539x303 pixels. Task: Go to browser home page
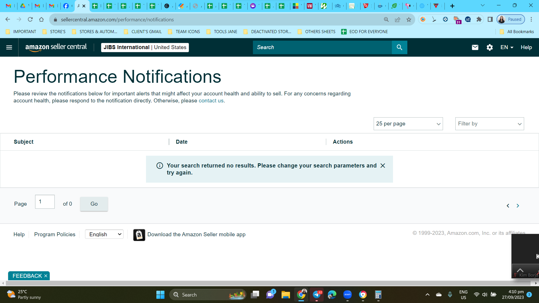pyautogui.click(x=42, y=19)
